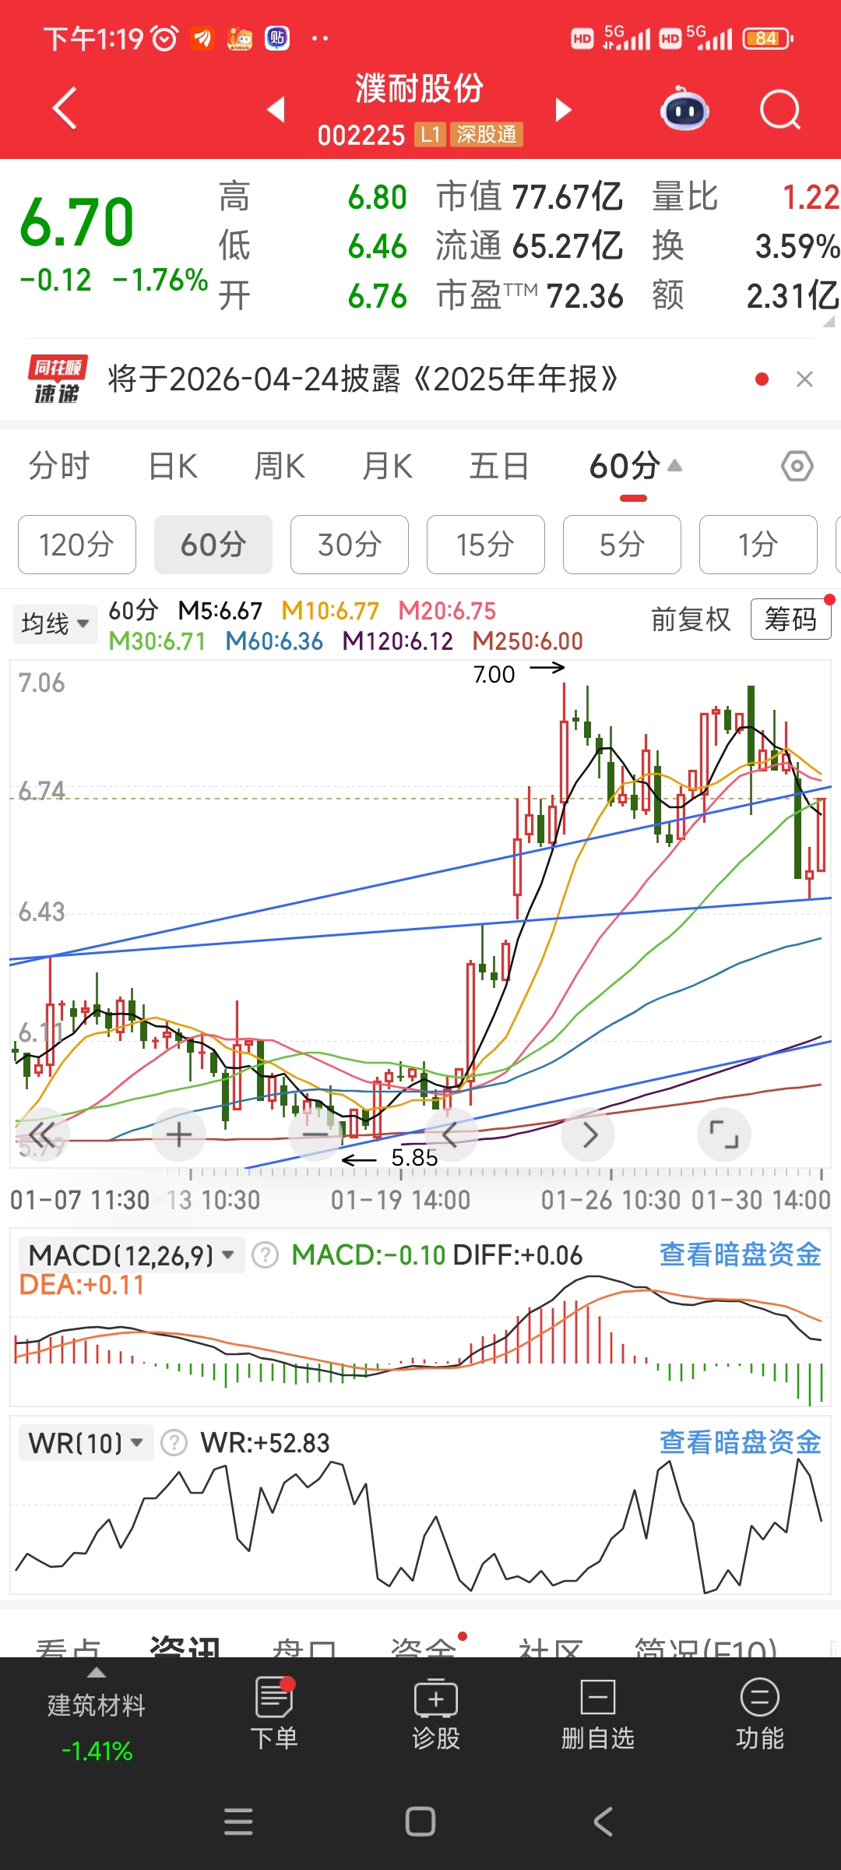The image size is (841, 1870).
Task: Open the 同花顺速递 news logo
Action: pos(57,379)
